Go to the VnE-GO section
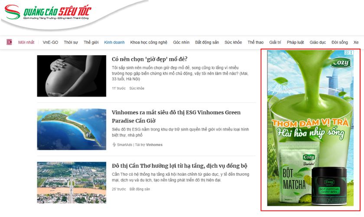This screenshot has height=217, width=364. 50,43
